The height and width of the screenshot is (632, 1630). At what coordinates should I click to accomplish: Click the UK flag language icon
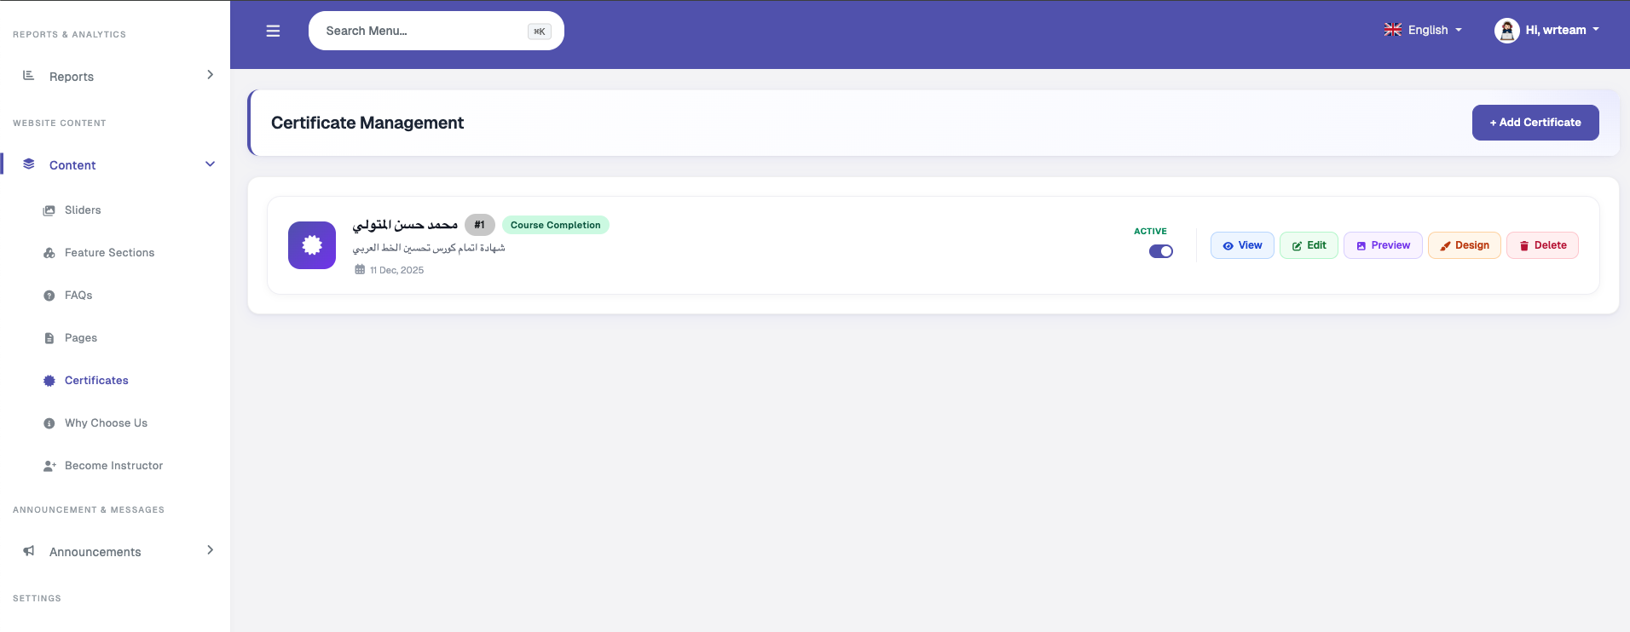(x=1393, y=30)
